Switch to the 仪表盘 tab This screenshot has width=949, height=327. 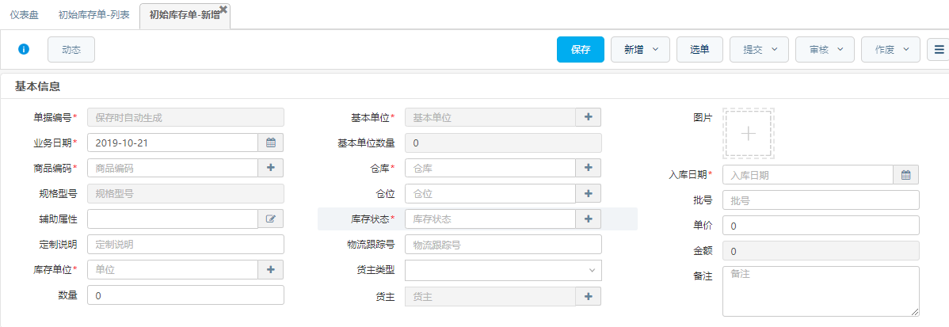tap(25, 15)
